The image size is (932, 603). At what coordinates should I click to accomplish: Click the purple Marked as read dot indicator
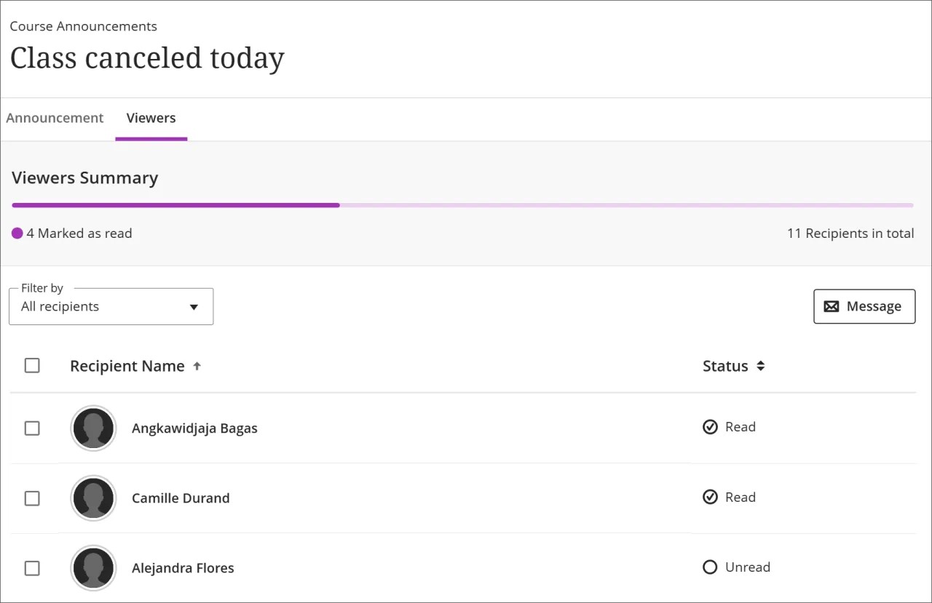[15, 233]
